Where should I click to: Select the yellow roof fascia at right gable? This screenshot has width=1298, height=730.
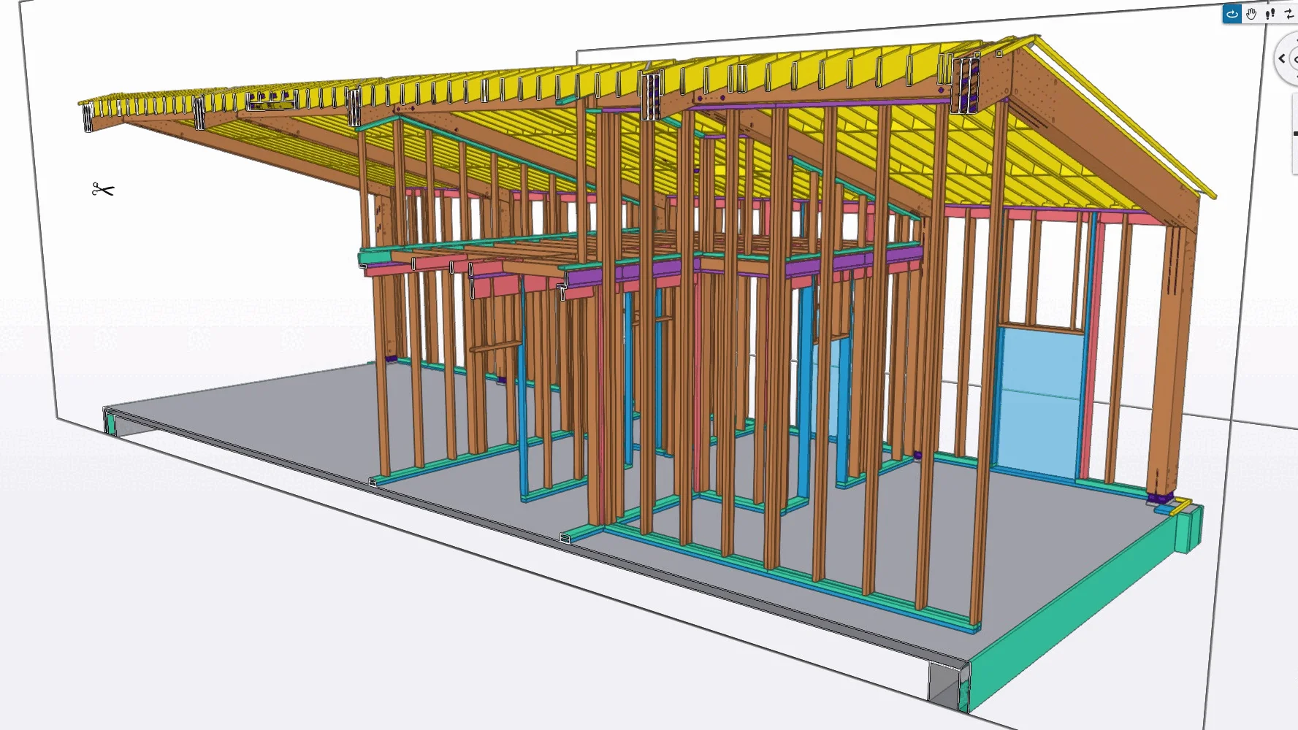(x=1125, y=115)
